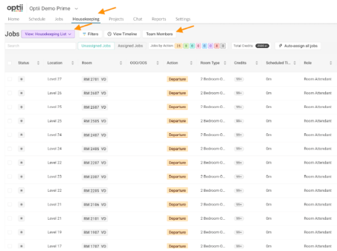The width and height of the screenshot is (337, 251).
Task: Go to the Schedule tab
Action: (37, 19)
